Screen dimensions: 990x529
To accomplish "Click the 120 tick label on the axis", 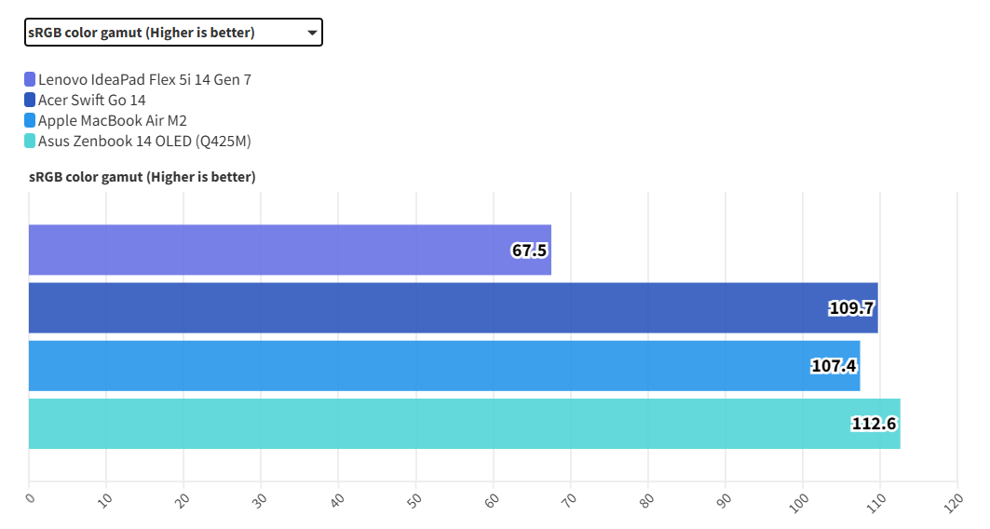I will 951,499.
